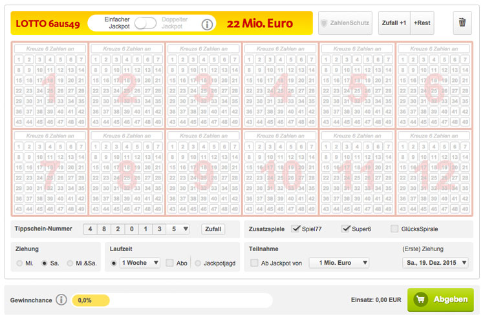Mark number 1 in lottery field 7
This screenshot has width=485, height=319.
[x=19, y=147]
